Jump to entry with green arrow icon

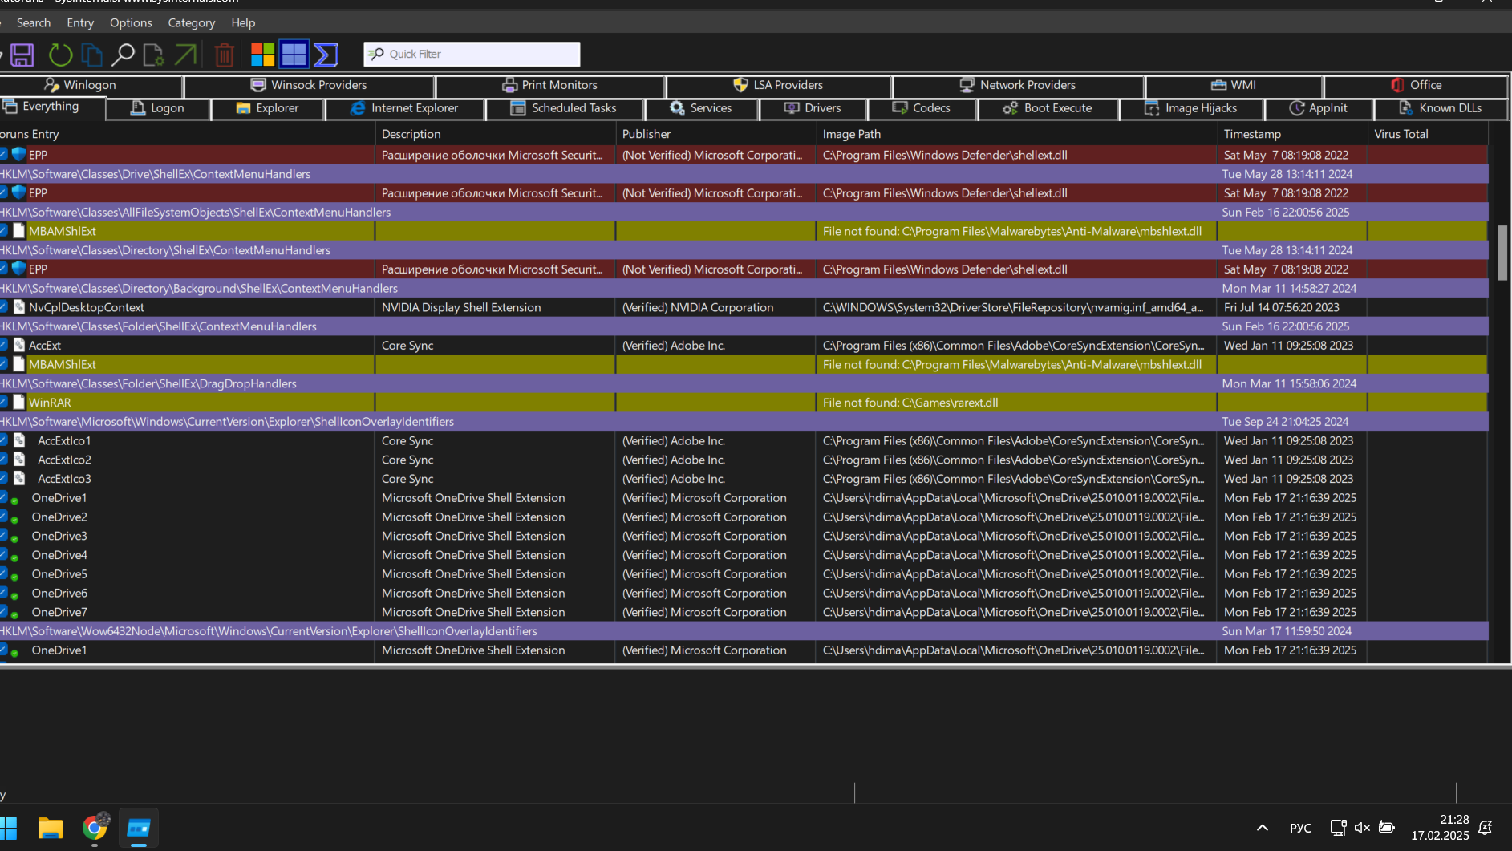(x=185, y=55)
